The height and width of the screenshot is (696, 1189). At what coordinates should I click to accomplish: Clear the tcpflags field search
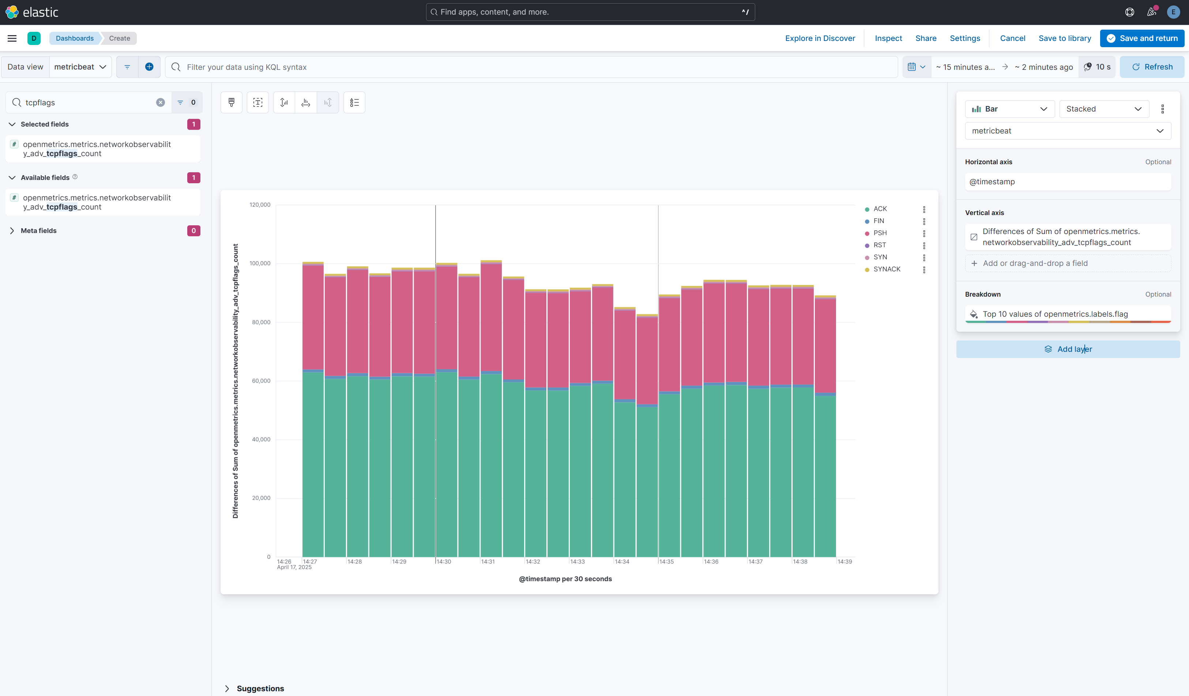[x=161, y=102]
